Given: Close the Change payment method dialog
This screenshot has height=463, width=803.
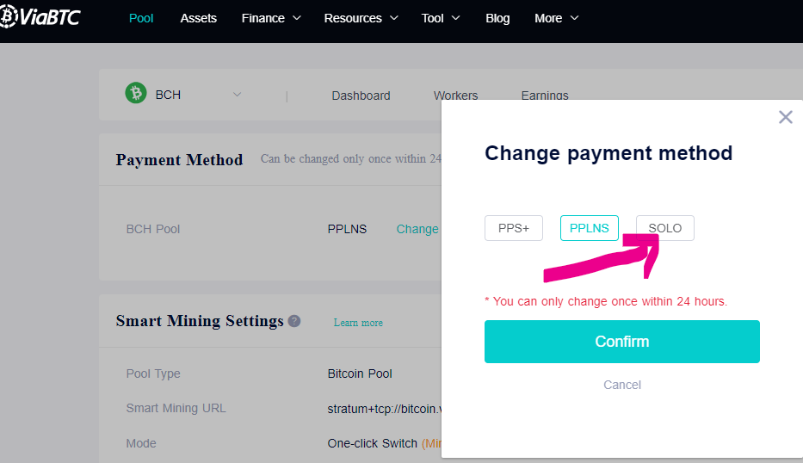Looking at the screenshot, I should point(785,117).
